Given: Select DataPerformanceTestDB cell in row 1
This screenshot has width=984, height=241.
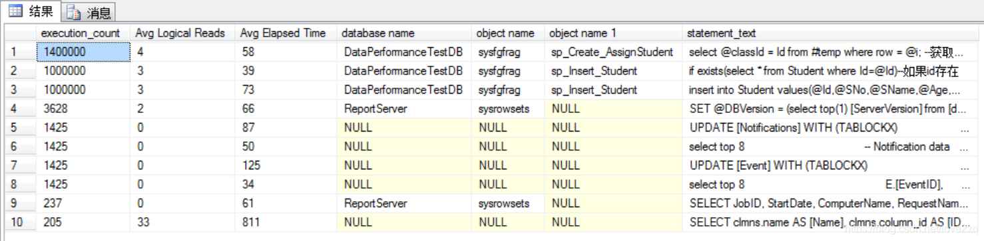Looking at the screenshot, I should pyautogui.click(x=404, y=52).
